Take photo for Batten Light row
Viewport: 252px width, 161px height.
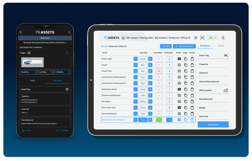coord(179,59)
